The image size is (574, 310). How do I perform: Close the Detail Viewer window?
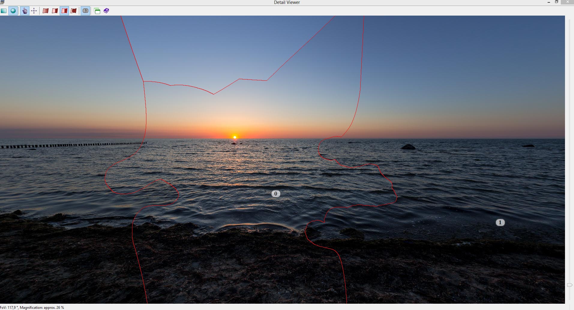coord(567,2)
